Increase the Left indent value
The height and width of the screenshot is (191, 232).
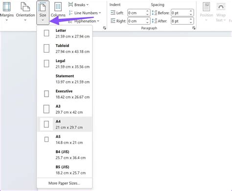[147, 11]
